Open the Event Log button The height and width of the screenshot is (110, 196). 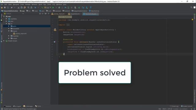coord(174,106)
